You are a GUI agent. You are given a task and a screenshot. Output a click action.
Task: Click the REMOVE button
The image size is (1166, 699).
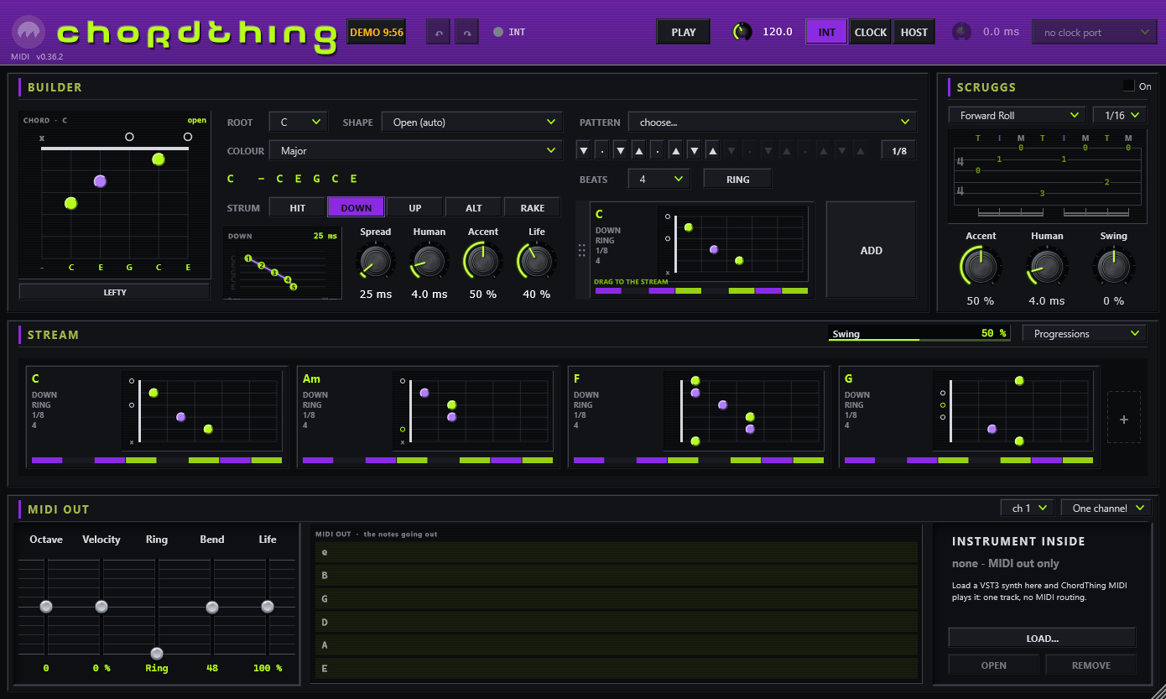tap(1091, 665)
